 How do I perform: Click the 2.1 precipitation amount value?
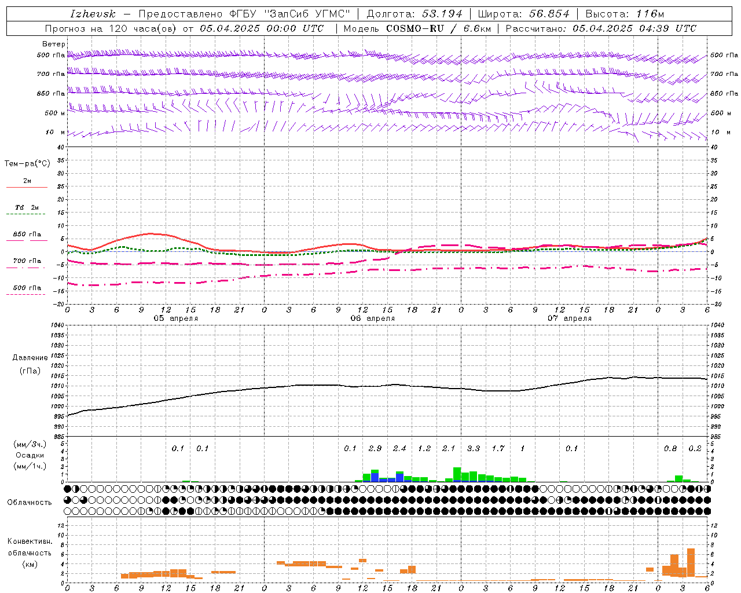click(x=449, y=448)
